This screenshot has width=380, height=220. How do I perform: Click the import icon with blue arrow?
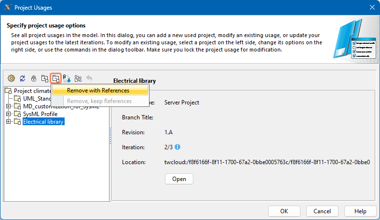pyautogui.click(x=67, y=78)
